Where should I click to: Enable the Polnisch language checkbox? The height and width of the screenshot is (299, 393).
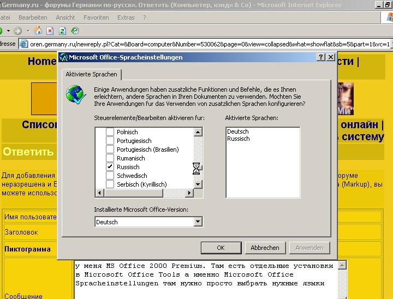pos(110,132)
